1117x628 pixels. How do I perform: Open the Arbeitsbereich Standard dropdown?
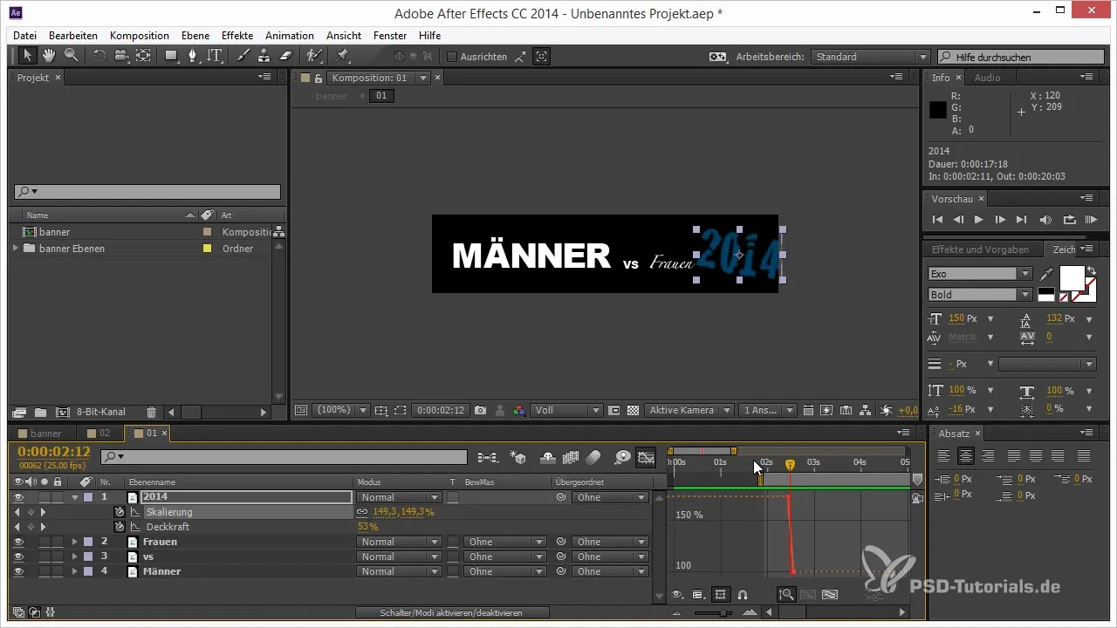point(870,57)
